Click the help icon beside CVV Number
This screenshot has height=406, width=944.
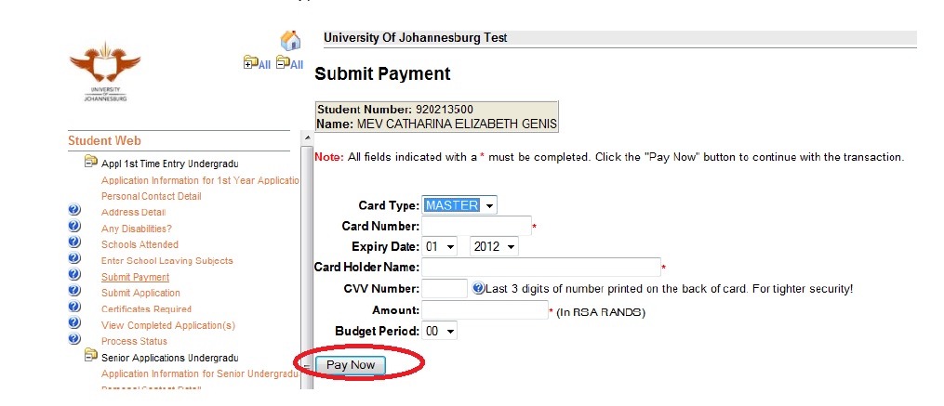(478, 289)
